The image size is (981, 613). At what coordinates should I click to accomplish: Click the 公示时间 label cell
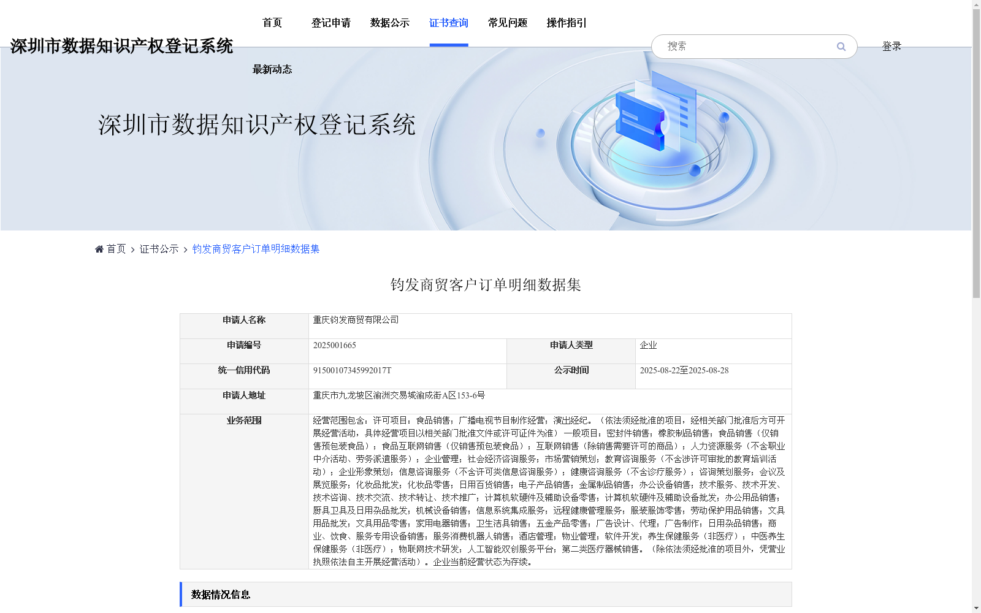click(571, 376)
